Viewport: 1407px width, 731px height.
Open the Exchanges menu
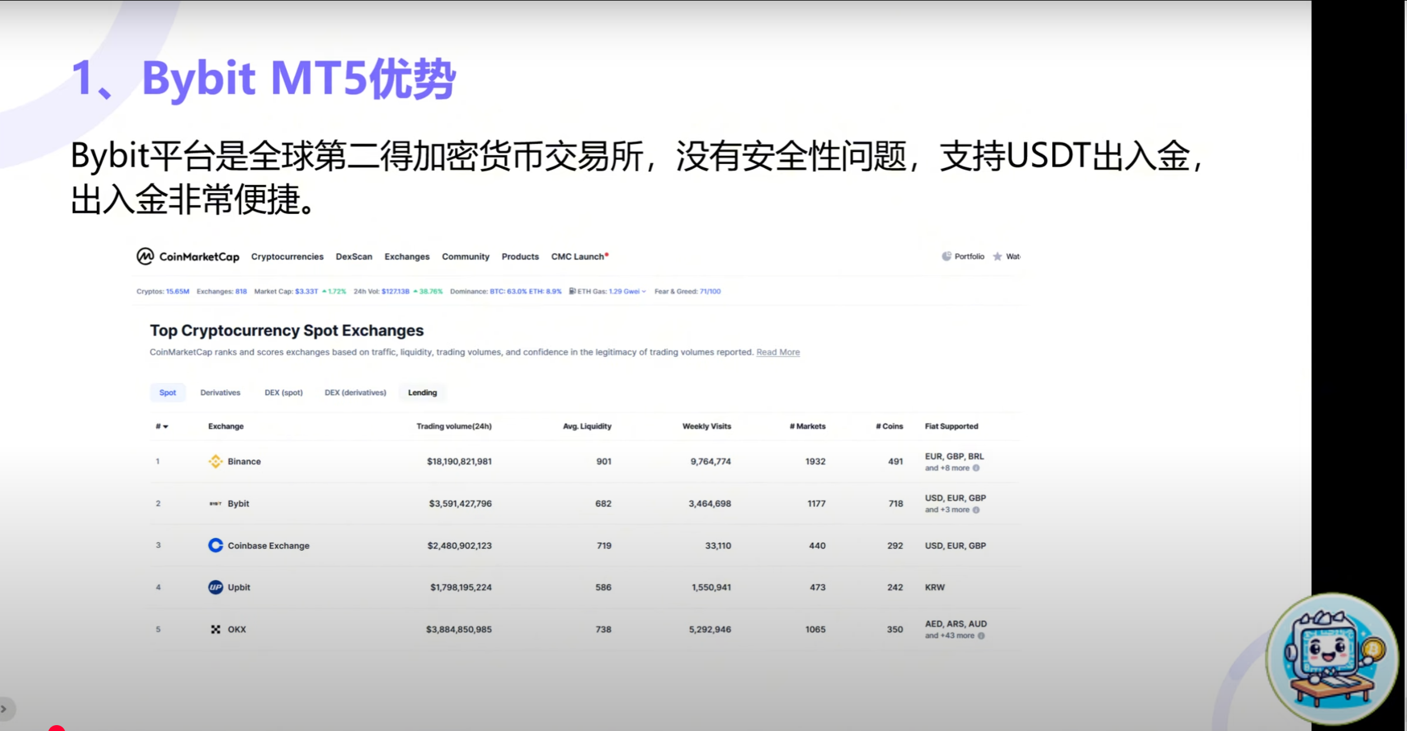point(407,257)
